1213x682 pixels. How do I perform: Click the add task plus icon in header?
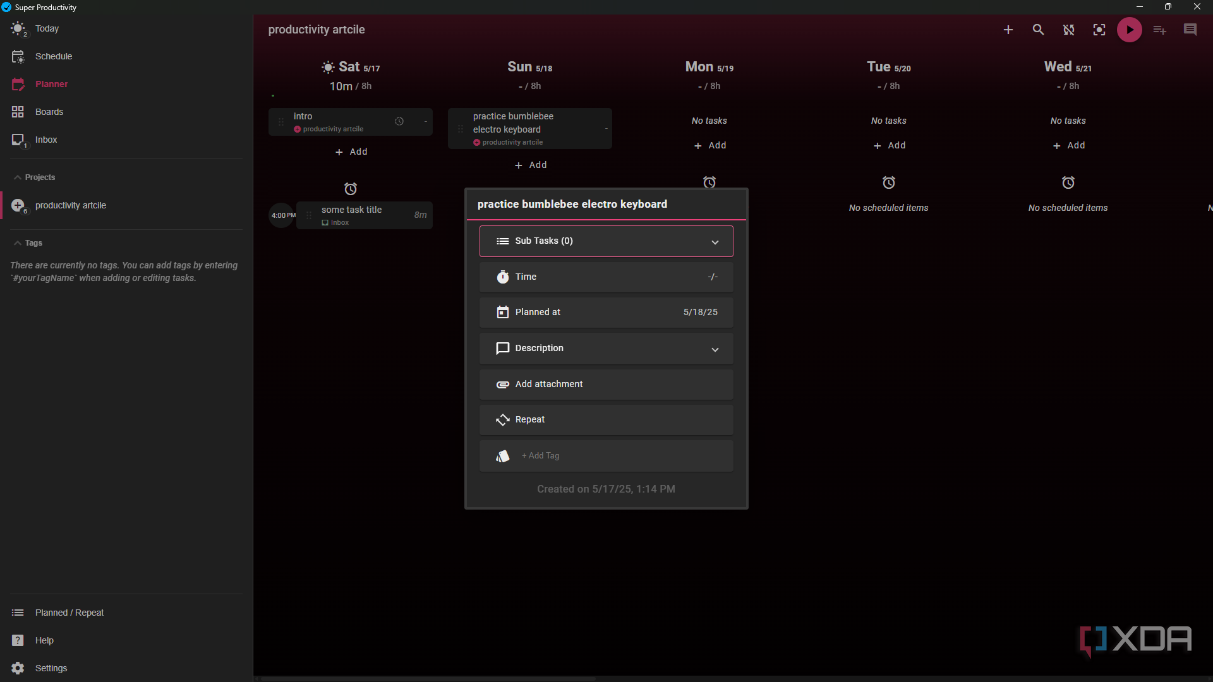pyautogui.click(x=1008, y=30)
